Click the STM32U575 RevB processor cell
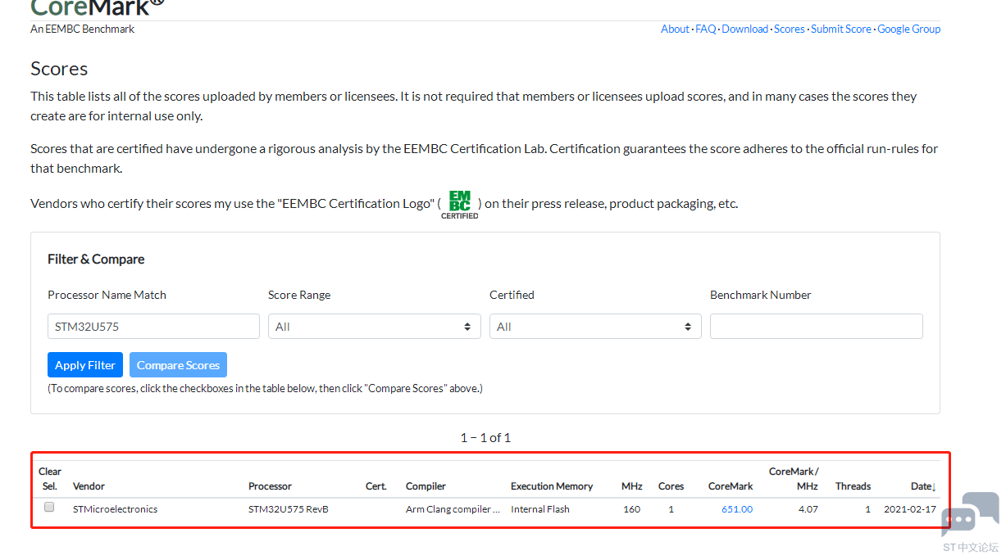This screenshot has height=560, width=1006. click(289, 509)
